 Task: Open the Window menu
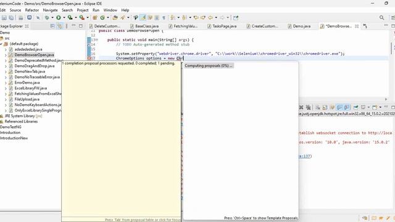coord(110,10)
